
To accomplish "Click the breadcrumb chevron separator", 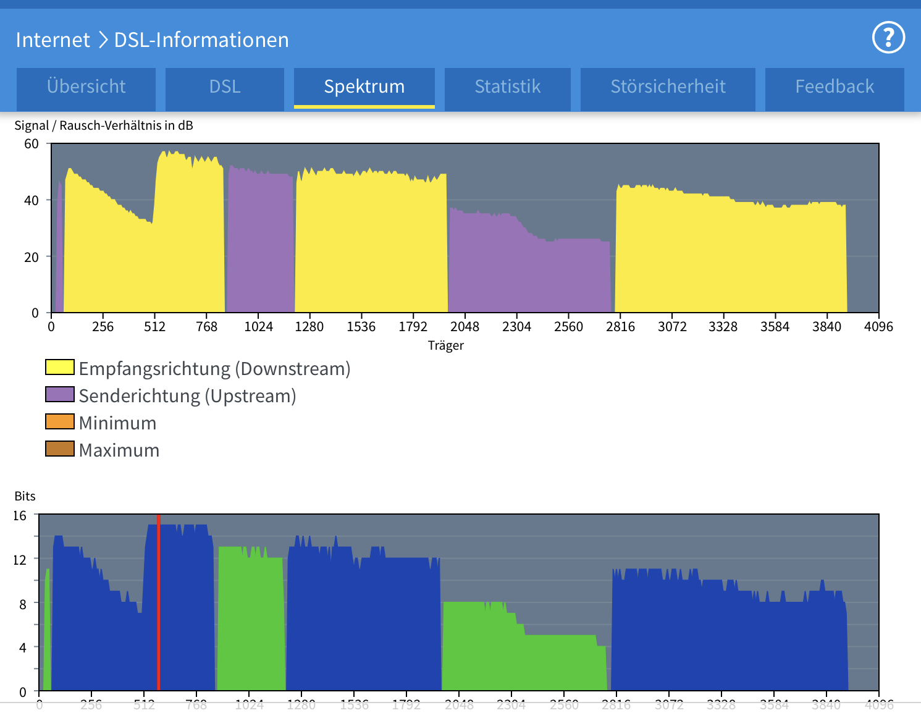I will (x=103, y=40).
